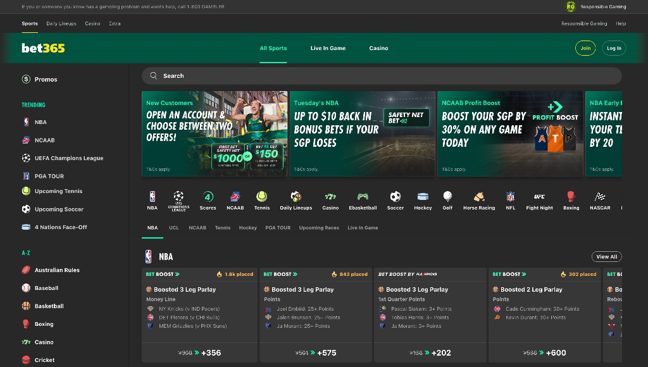The width and height of the screenshot is (648, 367).
Task: Select the Tennis ball icon in carousel
Action: click(x=261, y=196)
